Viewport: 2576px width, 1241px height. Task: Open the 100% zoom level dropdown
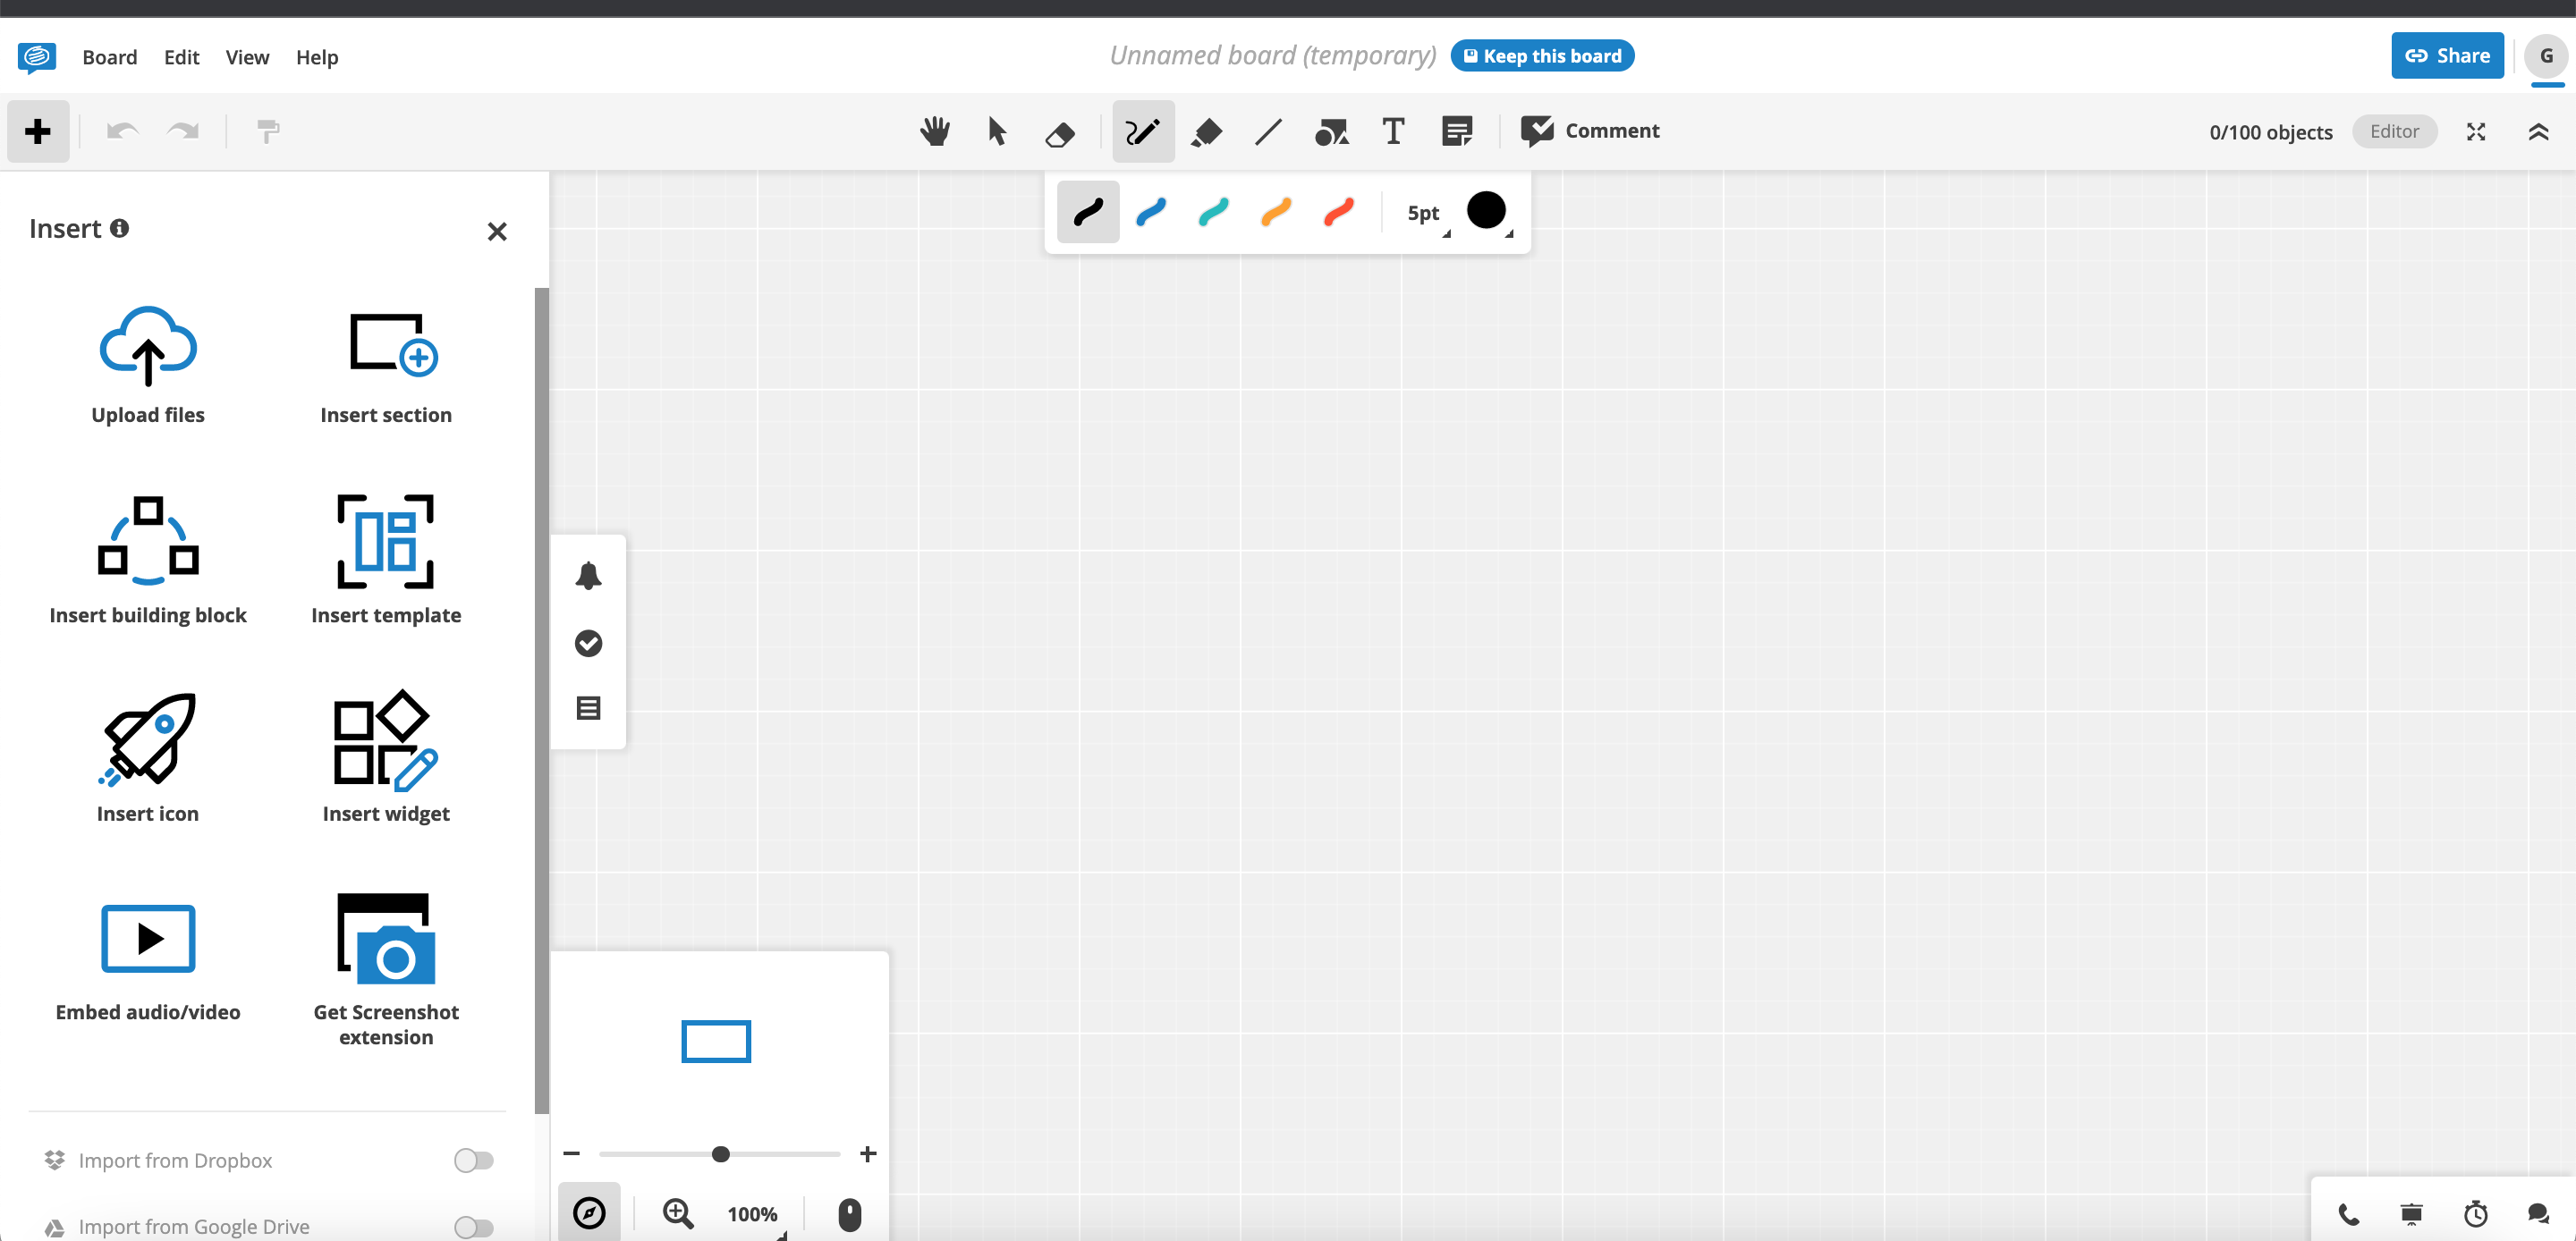coord(755,1214)
